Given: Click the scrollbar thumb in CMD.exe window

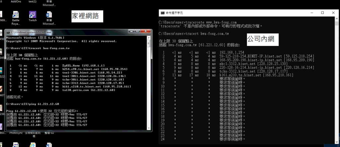Looking at the screenshot, I should point(149,43).
